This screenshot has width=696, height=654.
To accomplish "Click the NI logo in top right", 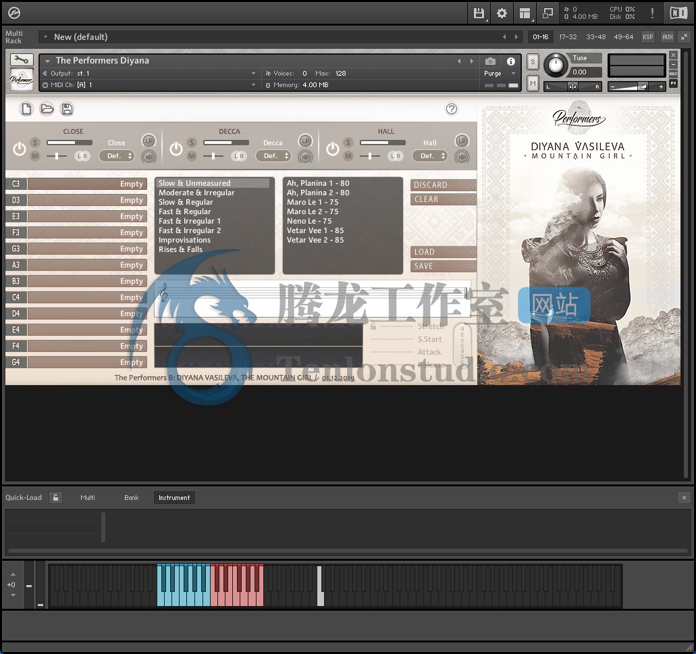I will (x=678, y=13).
